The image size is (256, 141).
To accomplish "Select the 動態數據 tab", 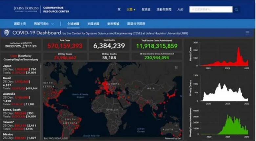I will [113, 24].
